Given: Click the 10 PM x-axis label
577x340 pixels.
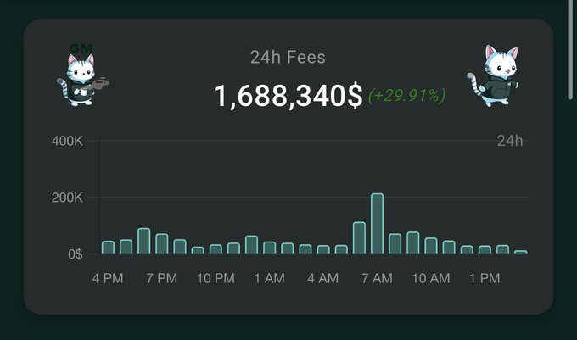Looking at the screenshot, I should [216, 278].
